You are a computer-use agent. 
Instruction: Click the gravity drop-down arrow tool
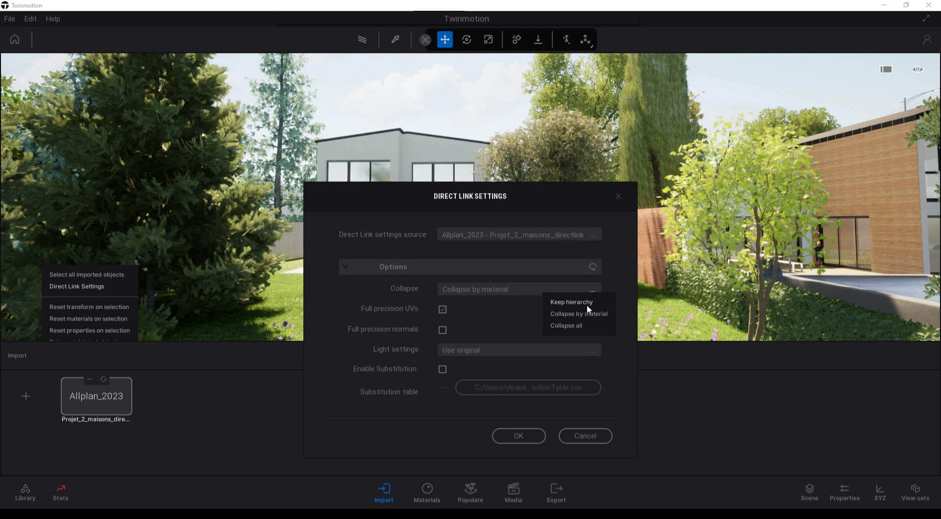(x=538, y=40)
